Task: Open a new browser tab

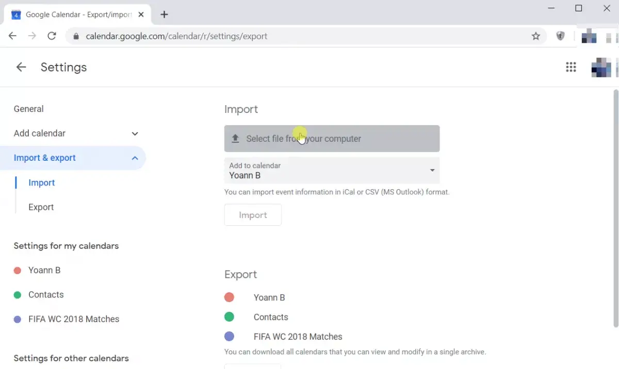Action: (x=164, y=14)
